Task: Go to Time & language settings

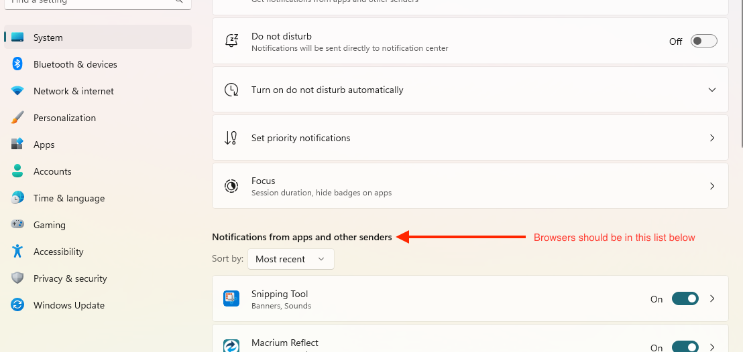Action: coord(69,198)
